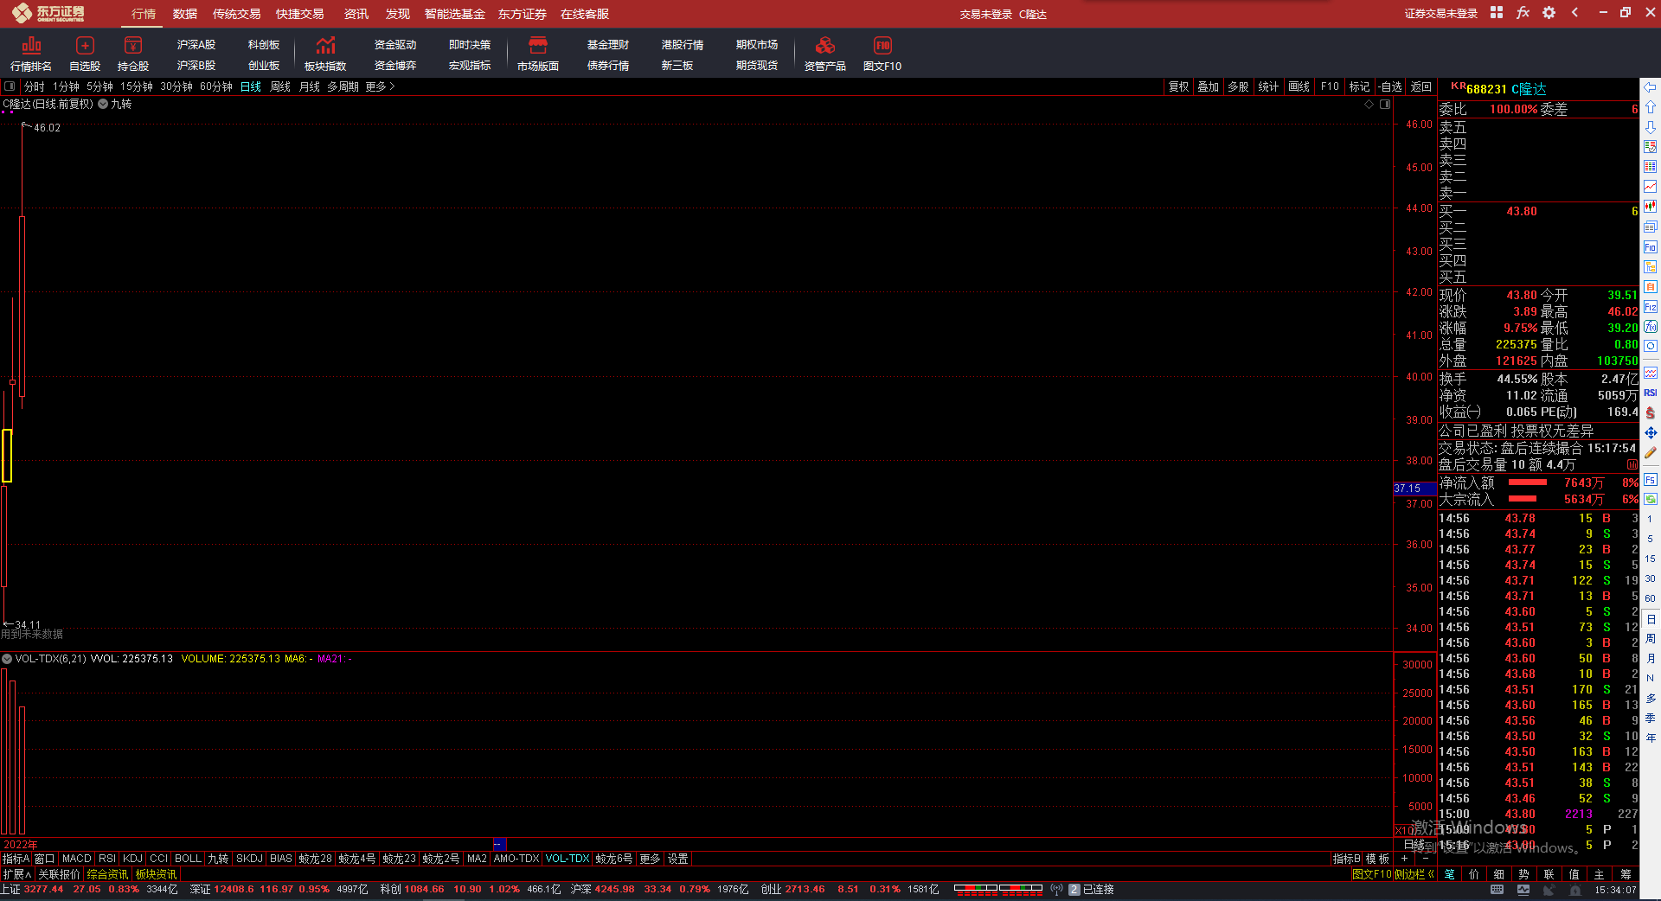The image size is (1661, 901).
Task: Open 行情排名 market ranking icon
Action: 31,54
